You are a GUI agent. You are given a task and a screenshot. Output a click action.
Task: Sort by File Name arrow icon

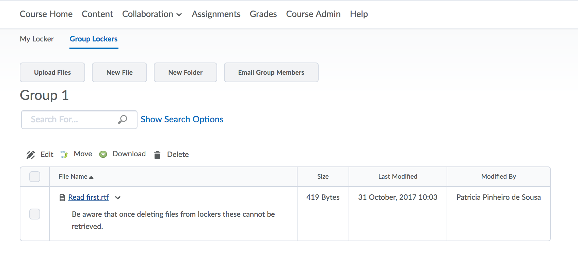point(91,177)
